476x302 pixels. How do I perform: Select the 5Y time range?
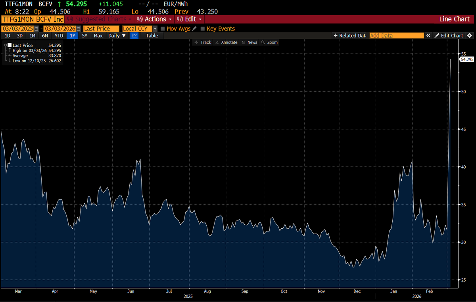pos(84,36)
